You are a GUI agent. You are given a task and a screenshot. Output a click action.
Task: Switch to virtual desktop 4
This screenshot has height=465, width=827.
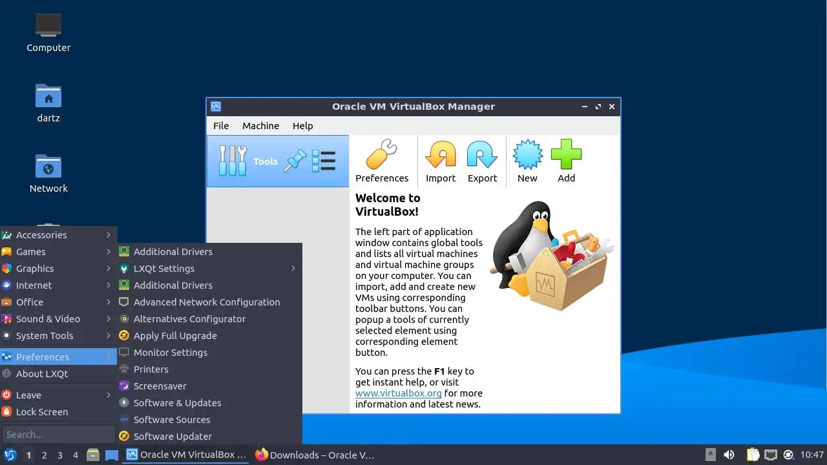[x=75, y=455]
